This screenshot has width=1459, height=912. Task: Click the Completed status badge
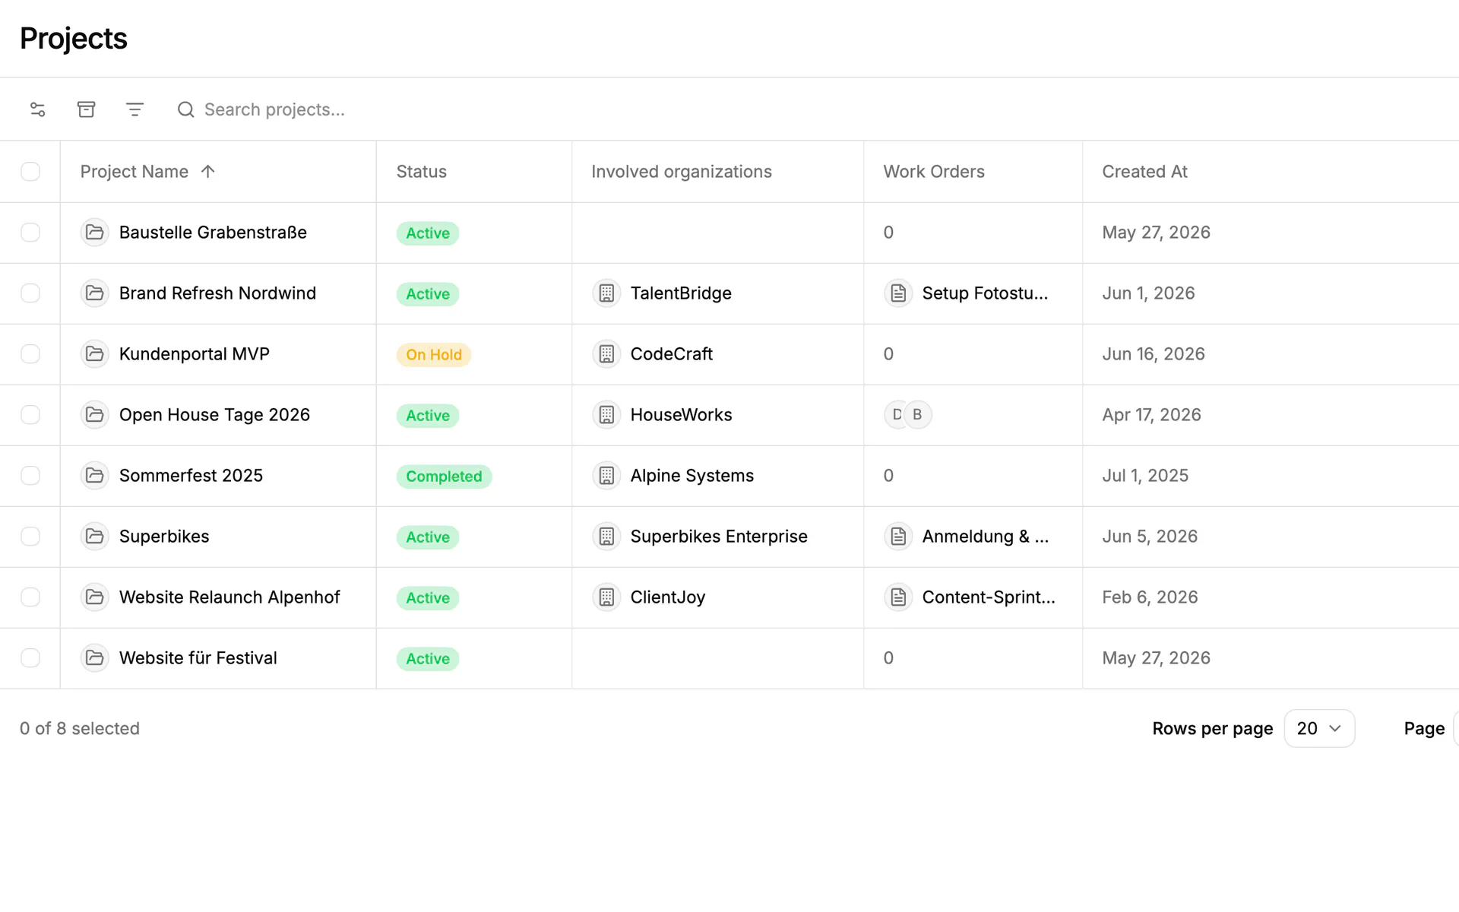444,476
